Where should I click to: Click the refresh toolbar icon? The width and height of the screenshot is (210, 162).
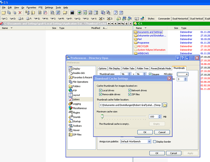[116, 13]
